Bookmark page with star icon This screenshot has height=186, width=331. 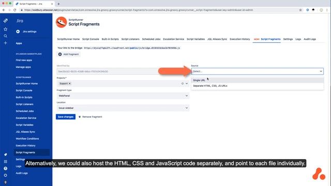click(x=300, y=10)
